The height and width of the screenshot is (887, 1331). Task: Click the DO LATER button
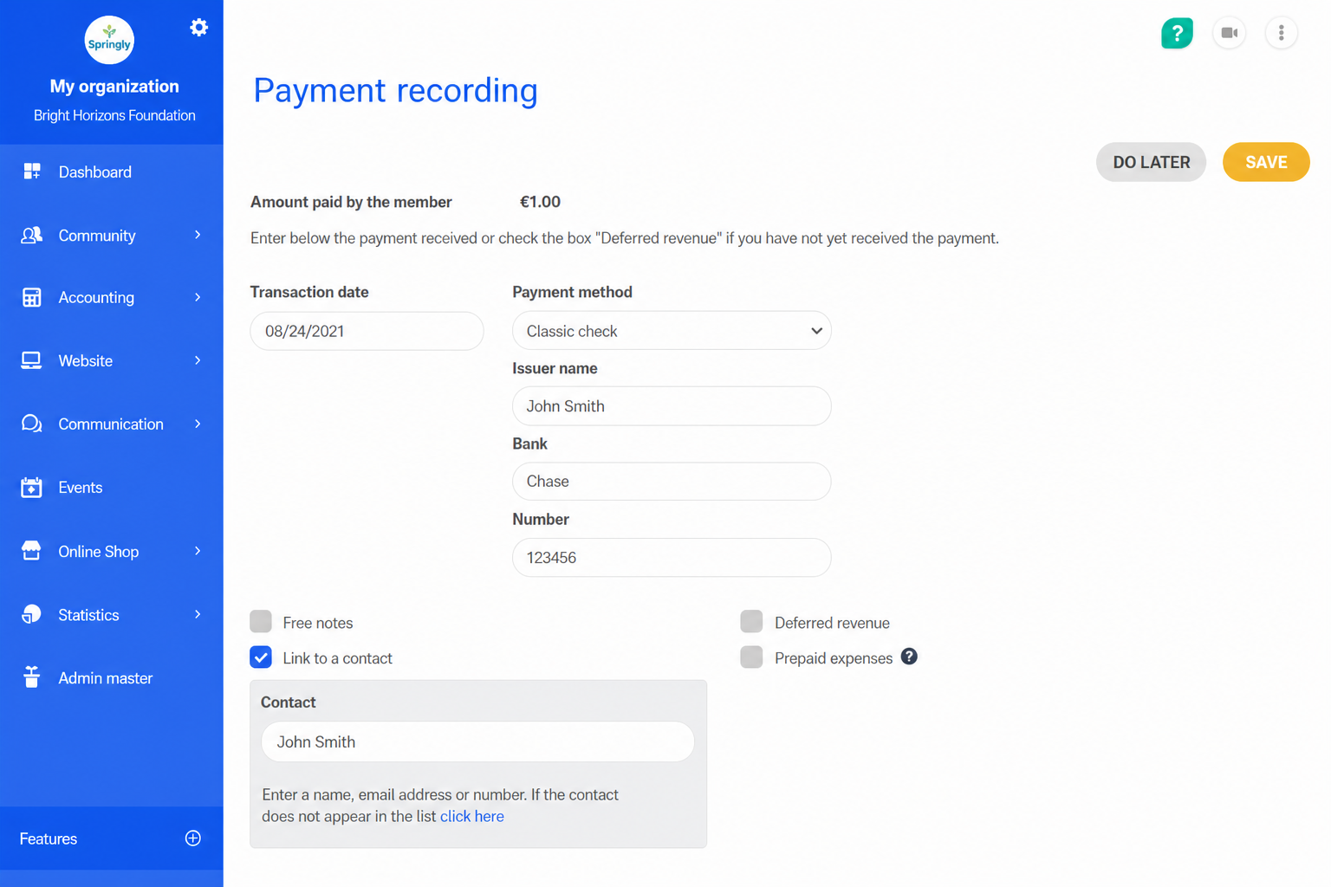(1151, 162)
